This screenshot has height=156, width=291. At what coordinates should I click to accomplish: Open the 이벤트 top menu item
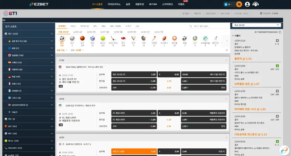(x=181, y=4)
